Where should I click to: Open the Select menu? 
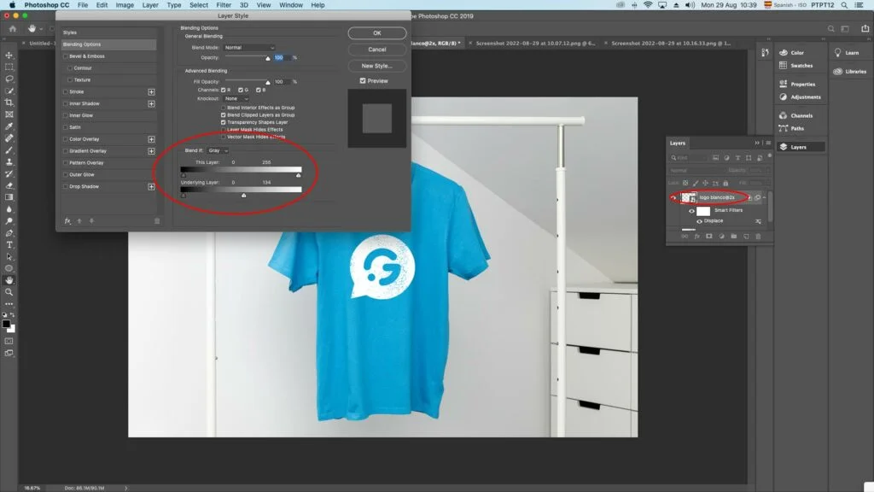198,5
